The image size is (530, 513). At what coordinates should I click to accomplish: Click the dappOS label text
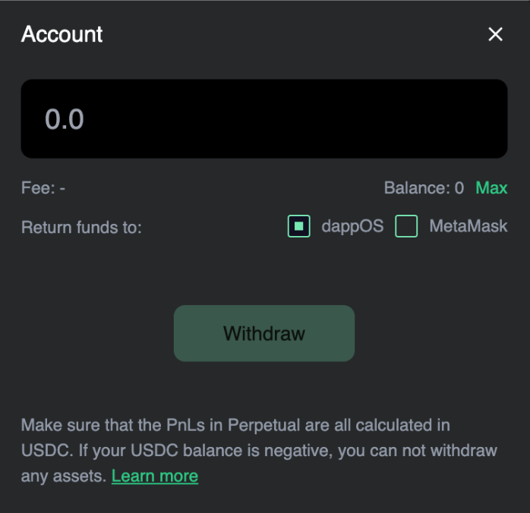coord(352,226)
